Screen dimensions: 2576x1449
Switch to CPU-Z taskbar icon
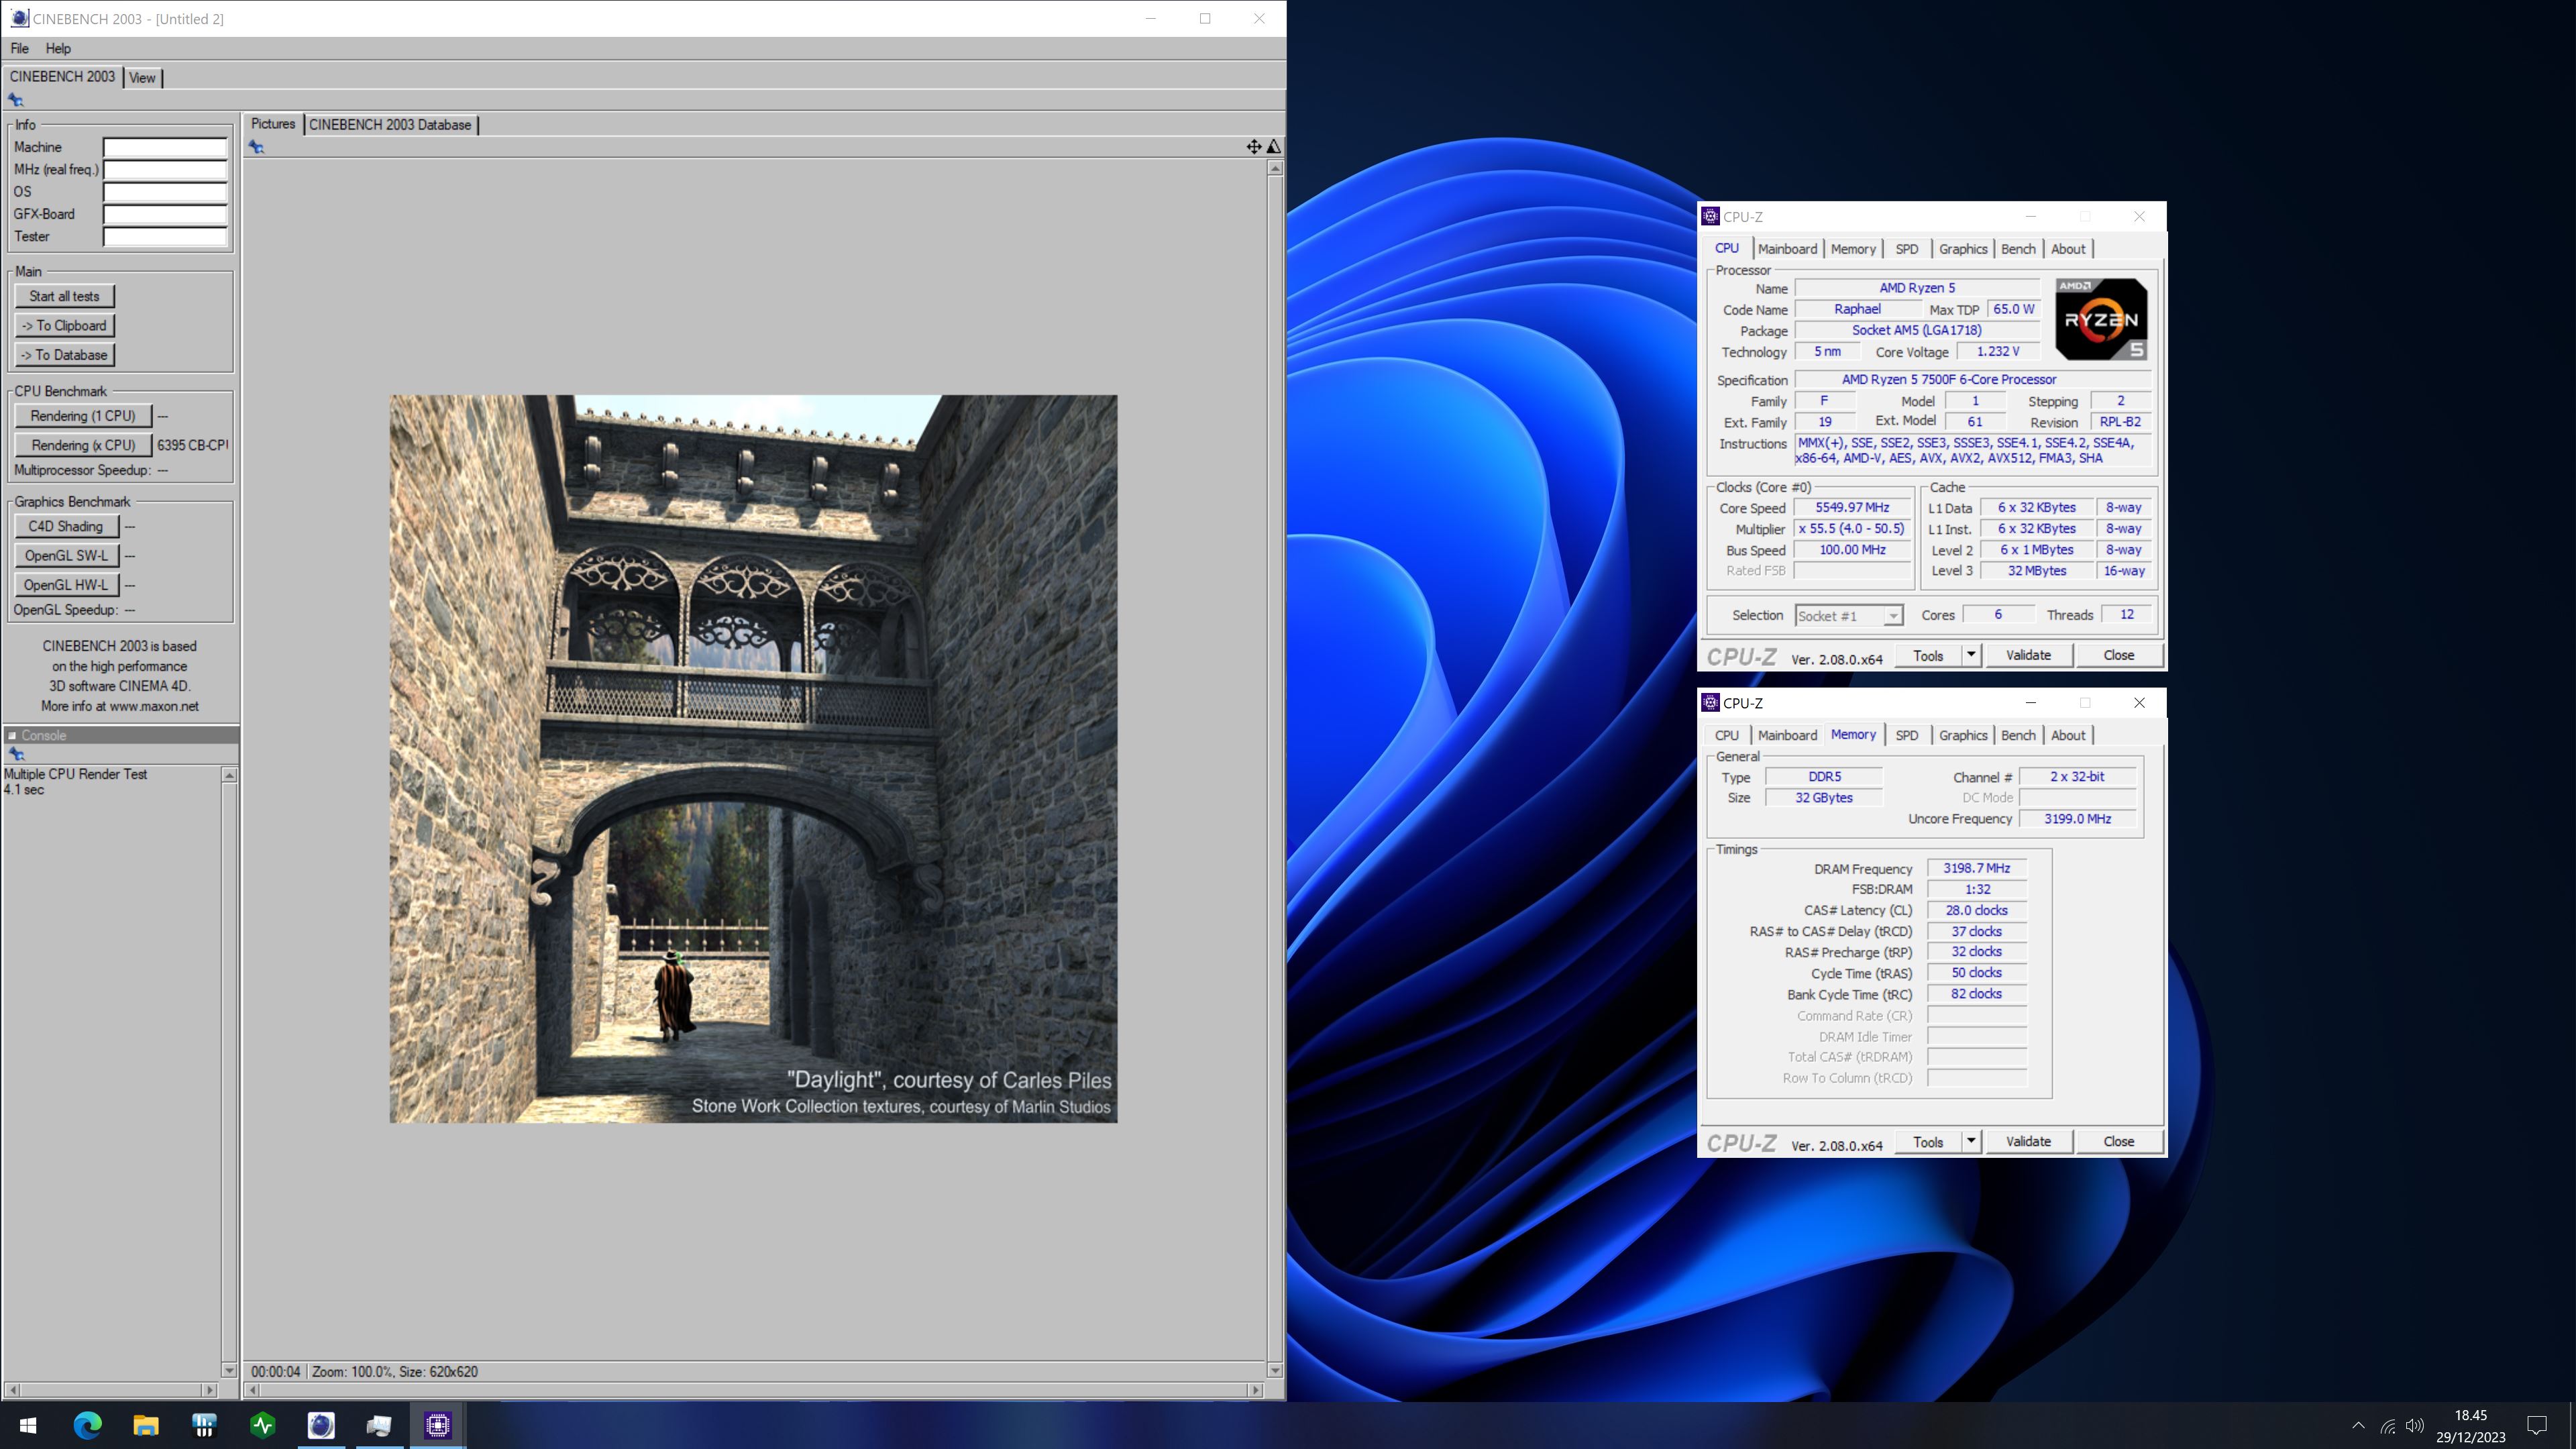(438, 1425)
